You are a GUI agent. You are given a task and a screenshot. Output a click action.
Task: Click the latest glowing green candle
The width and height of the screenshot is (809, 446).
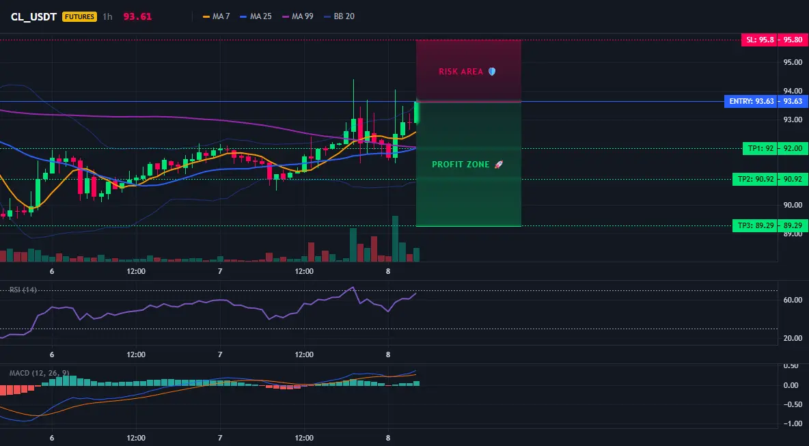point(416,113)
